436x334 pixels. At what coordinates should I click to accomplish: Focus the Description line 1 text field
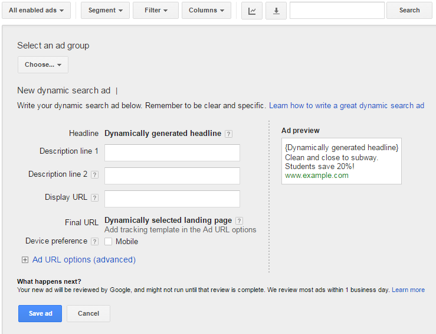tap(172, 153)
